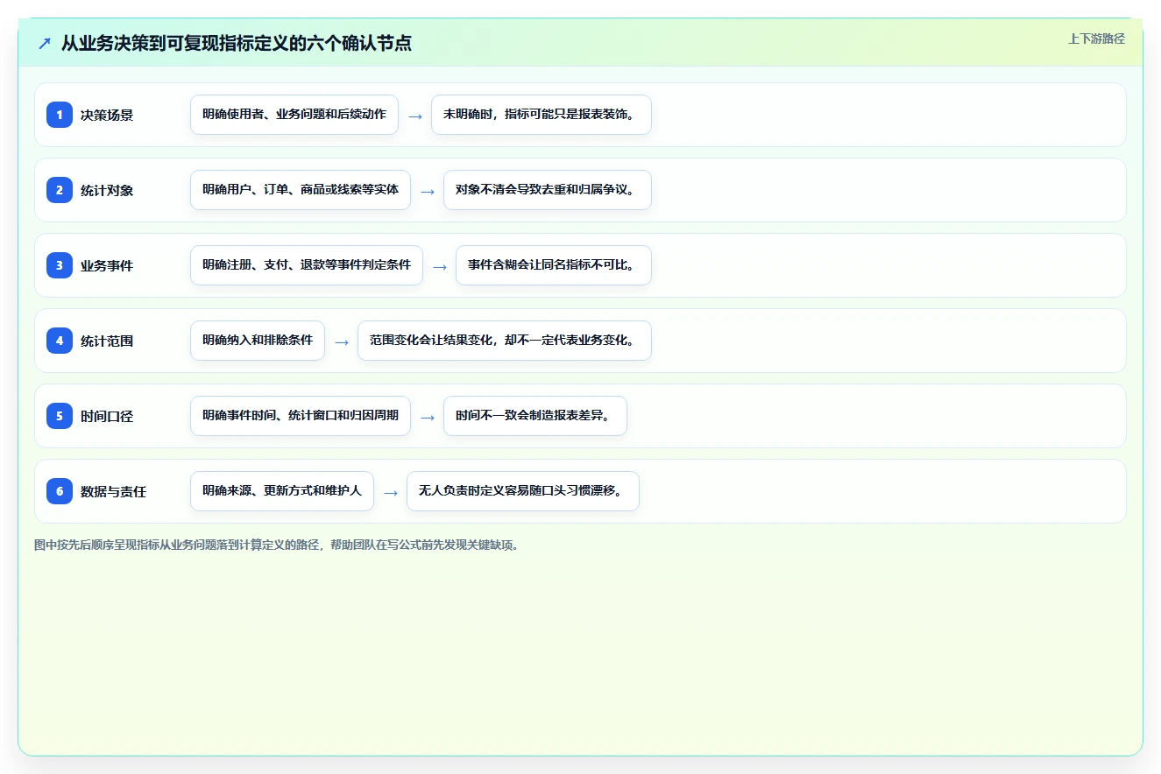Click the 统计范围 label
Screen dimensions: 1161x774
[107, 341]
